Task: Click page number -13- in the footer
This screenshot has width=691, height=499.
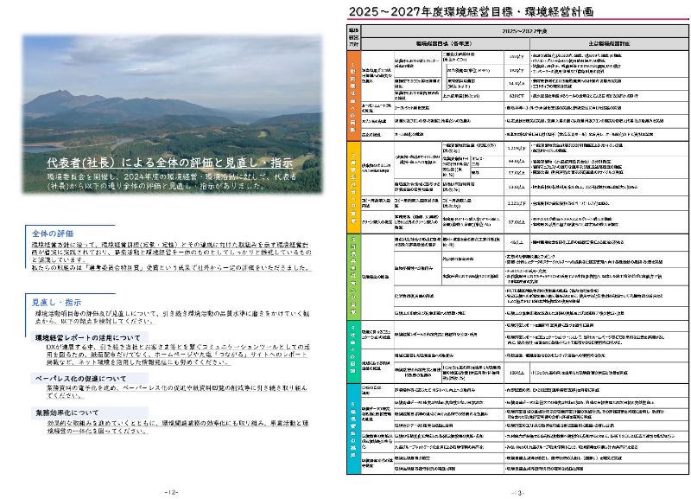Action: (x=517, y=491)
